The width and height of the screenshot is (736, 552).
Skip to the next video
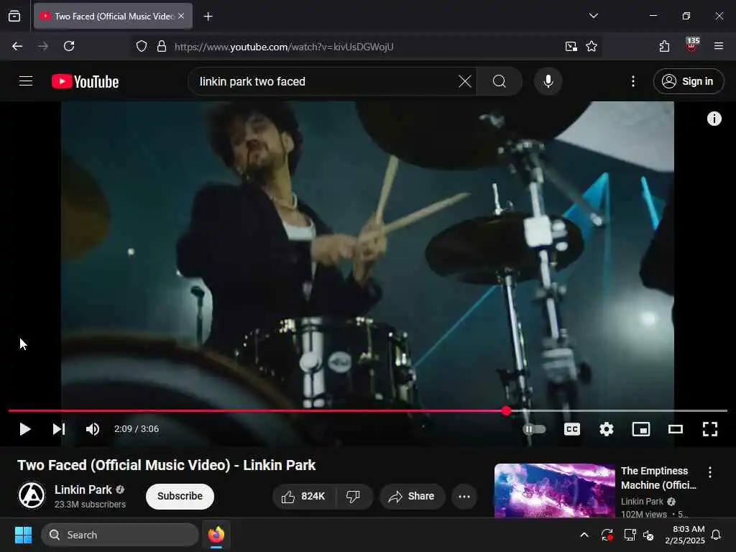[x=59, y=429]
